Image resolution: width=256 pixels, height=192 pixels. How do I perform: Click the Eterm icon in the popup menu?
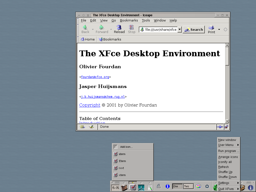[x=115, y=161]
